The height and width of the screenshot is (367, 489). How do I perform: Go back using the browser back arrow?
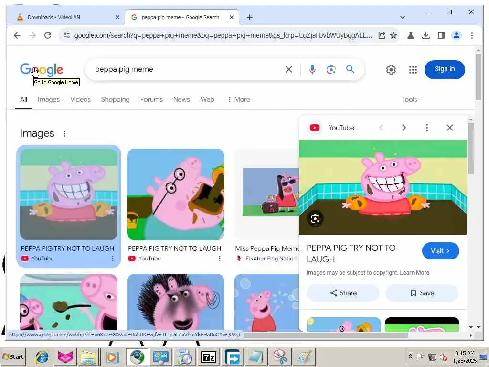coord(17,35)
